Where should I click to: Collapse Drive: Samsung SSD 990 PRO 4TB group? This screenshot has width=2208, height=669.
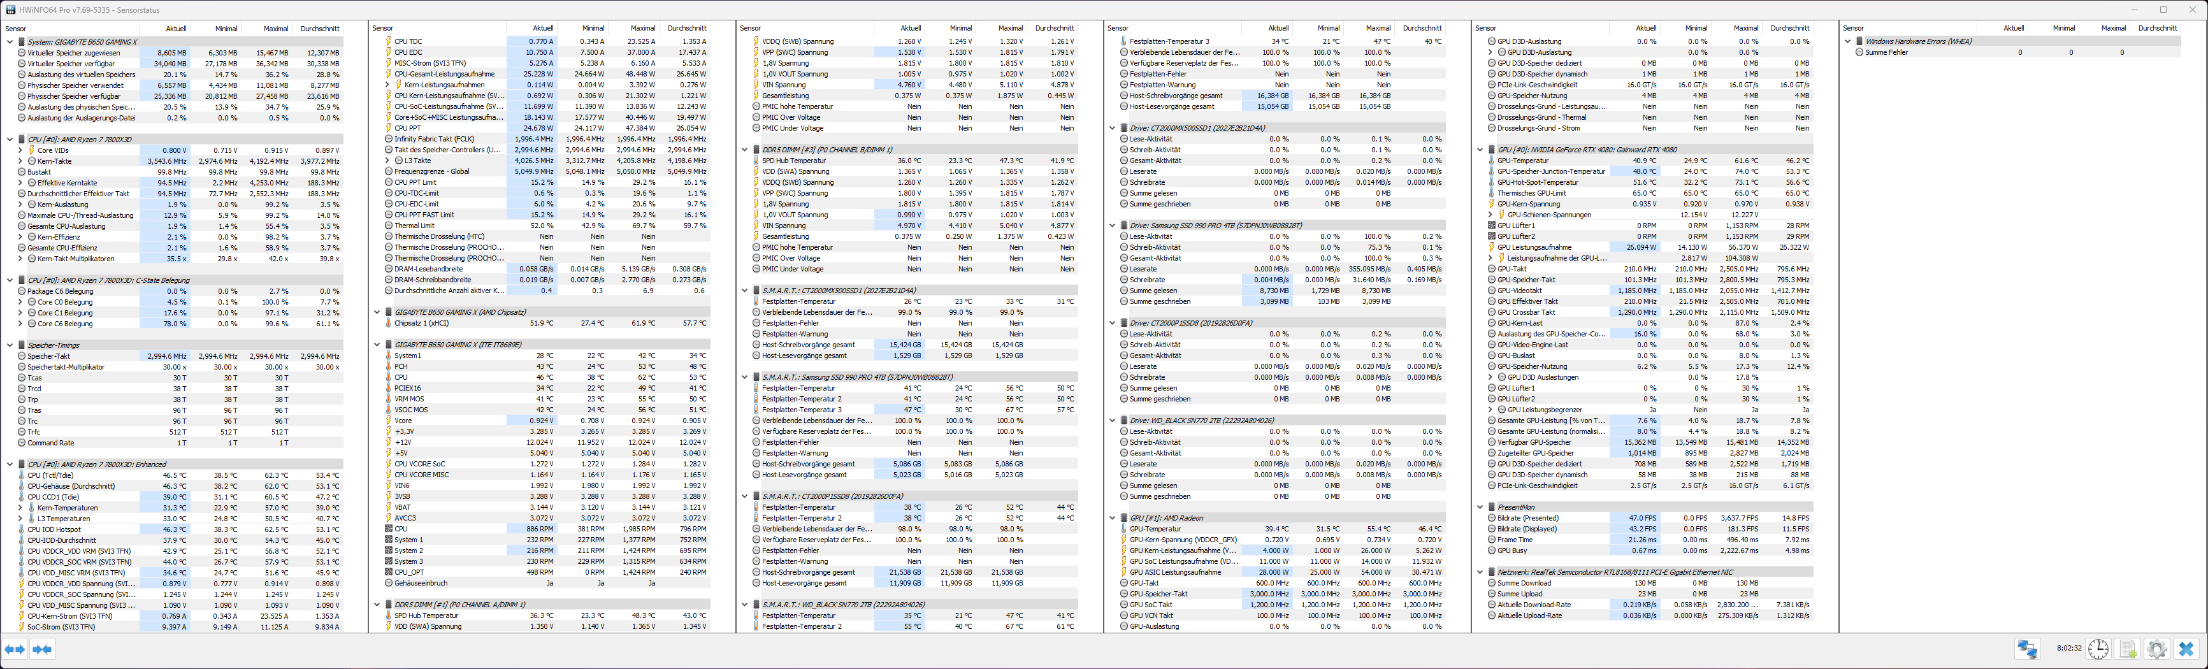[1113, 226]
